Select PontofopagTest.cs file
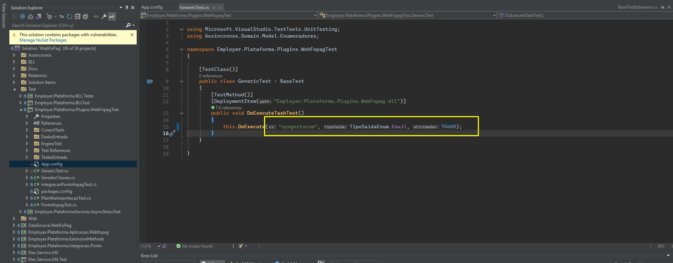This screenshot has width=673, height=263. pos(59,205)
